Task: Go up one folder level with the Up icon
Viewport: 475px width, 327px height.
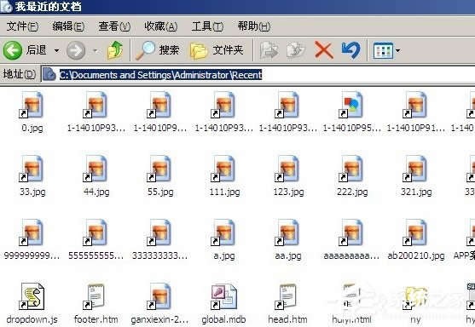Action: pos(115,50)
